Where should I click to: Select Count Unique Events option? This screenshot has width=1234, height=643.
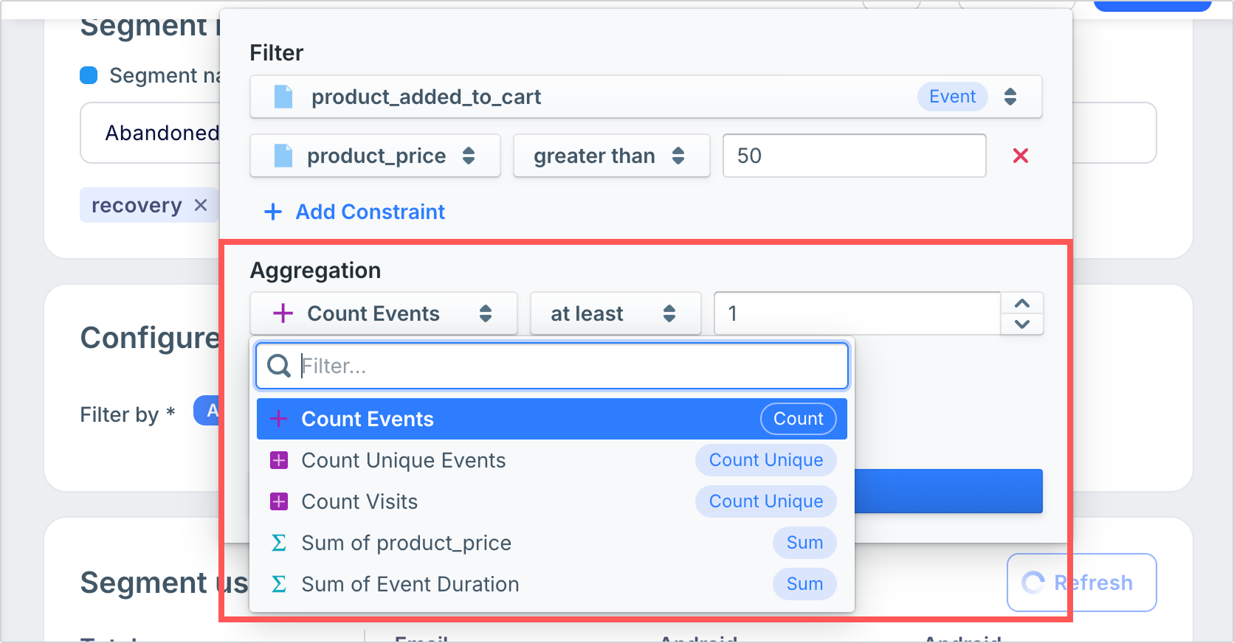click(403, 461)
